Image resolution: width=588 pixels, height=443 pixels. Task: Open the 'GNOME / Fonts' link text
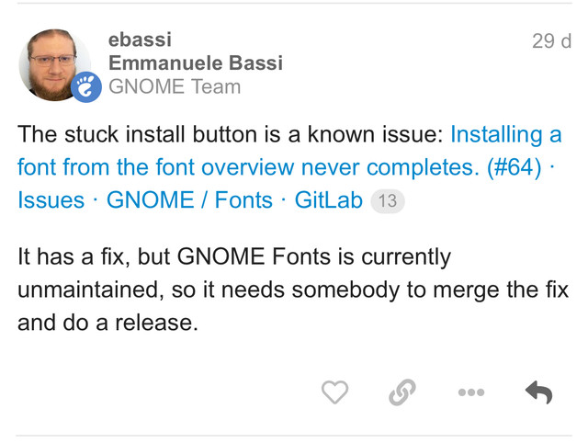[189, 199]
